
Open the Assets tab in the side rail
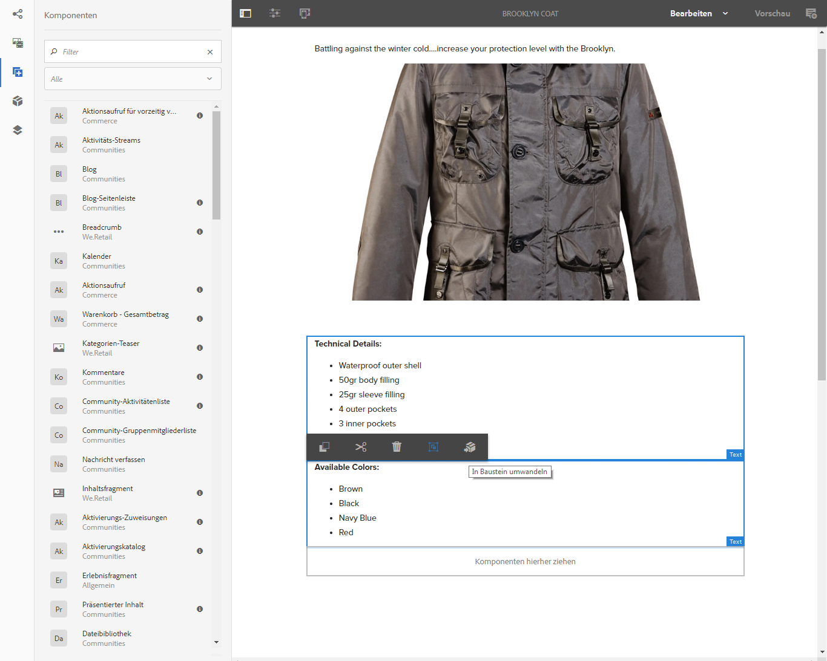[18, 43]
